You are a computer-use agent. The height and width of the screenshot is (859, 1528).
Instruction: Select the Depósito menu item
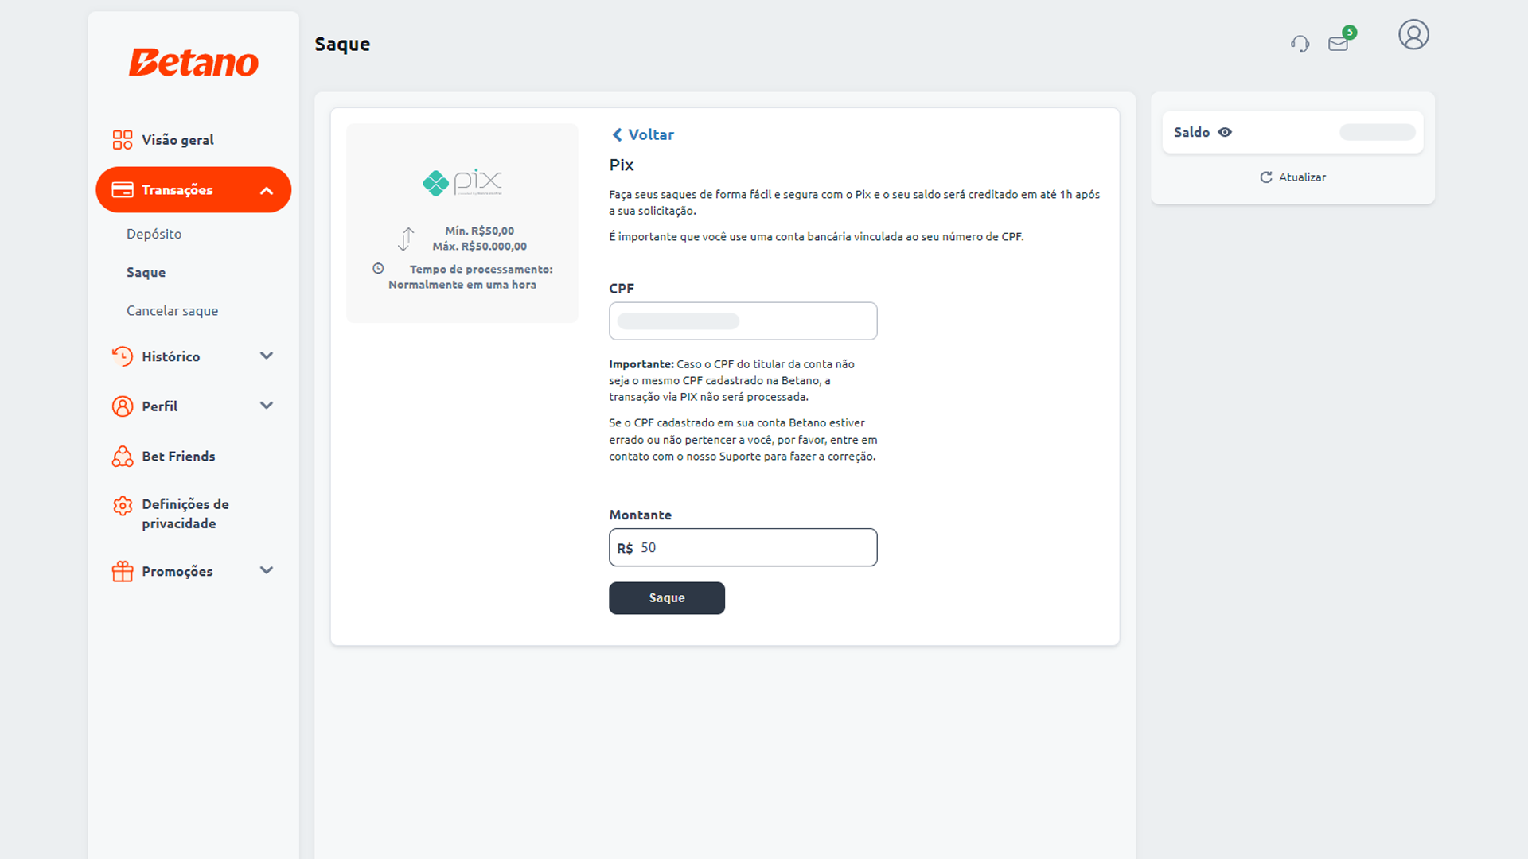click(x=154, y=233)
